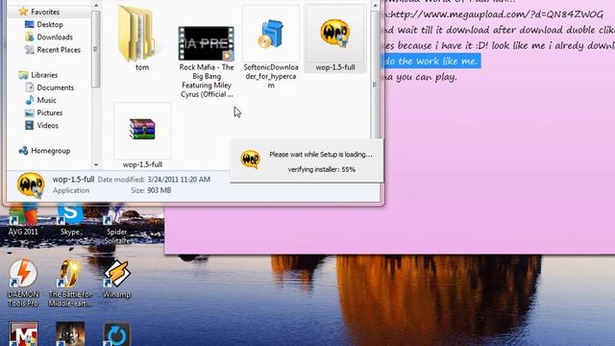Screen dimensions: 615x346
Task: Open Spider Solitaire desktop shortcut
Action: coord(116,224)
